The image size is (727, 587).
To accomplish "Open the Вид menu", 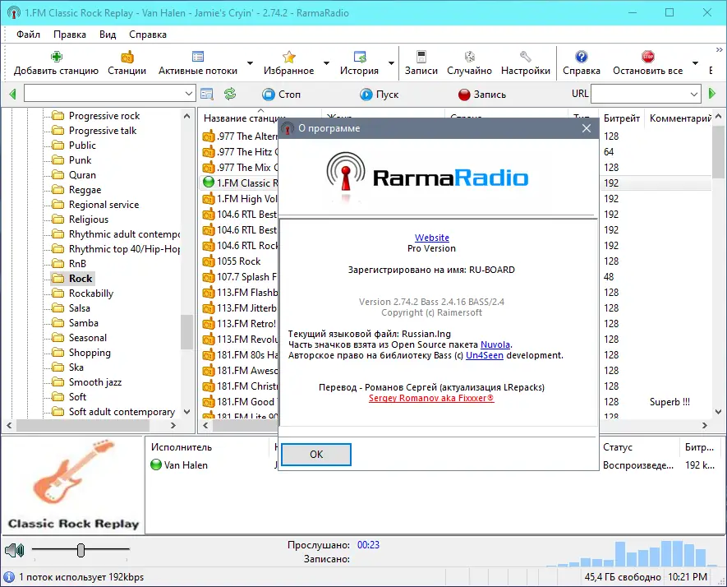I will pyautogui.click(x=108, y=35).
